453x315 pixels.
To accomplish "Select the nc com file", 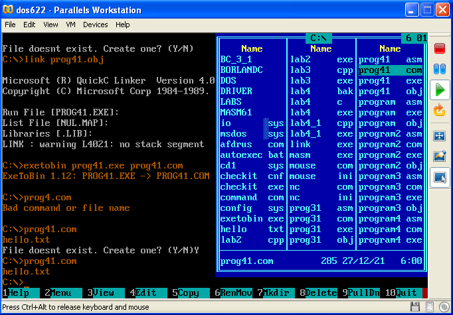I will [x=321, y=186].
